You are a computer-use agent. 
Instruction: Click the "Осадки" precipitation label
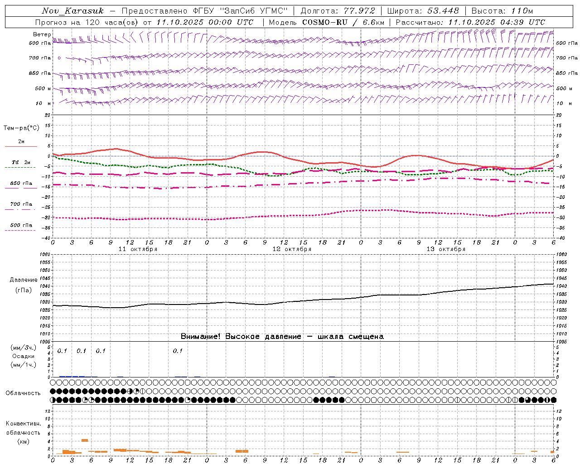point(23,356)
